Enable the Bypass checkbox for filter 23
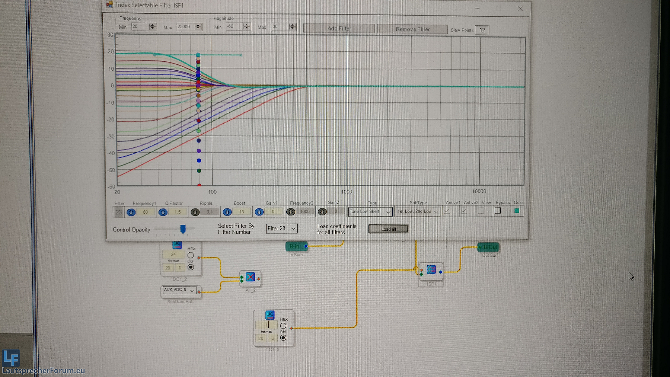 pyautogui.click(x=498, y=211)
